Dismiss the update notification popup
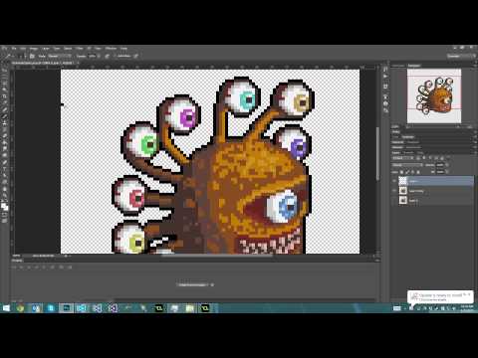This screenshot has height=358, width=478. pyautogui.click(x=469, y=294)
